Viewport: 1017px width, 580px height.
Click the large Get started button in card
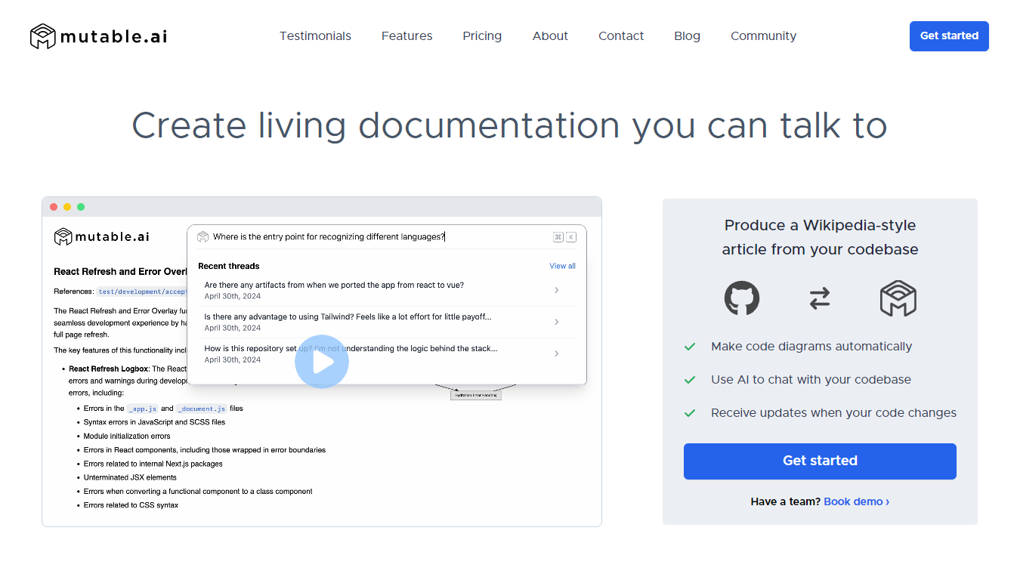820,461
